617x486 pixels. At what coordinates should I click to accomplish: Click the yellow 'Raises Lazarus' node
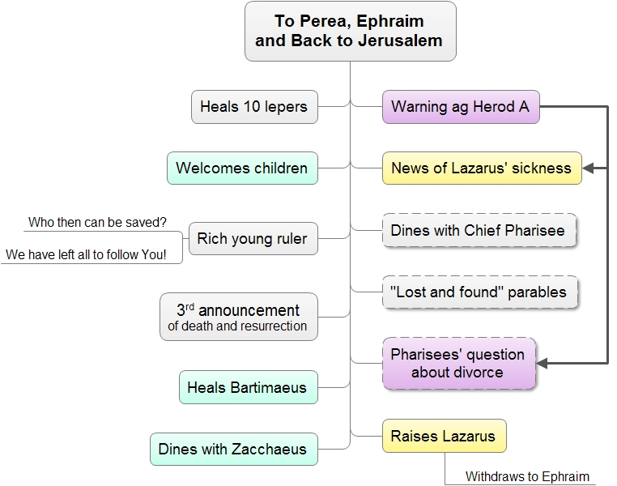point(445,436)
